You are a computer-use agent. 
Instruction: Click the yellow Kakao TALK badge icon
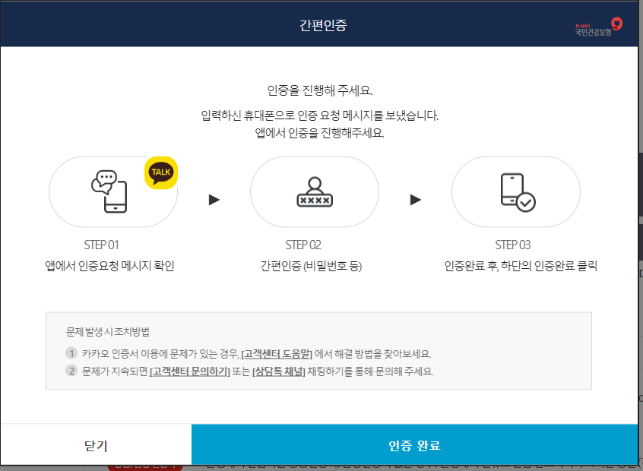pos(160,172)
